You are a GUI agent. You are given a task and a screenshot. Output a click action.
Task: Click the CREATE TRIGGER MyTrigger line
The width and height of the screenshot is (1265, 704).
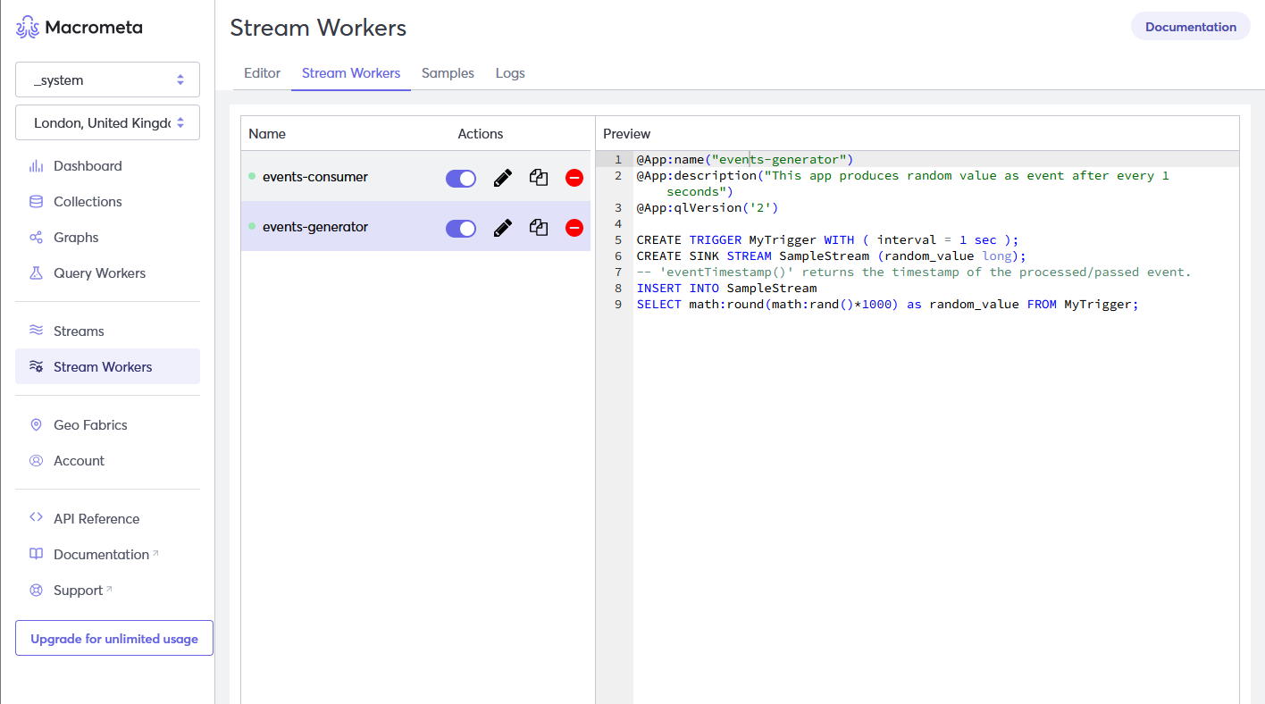[827, 239]
